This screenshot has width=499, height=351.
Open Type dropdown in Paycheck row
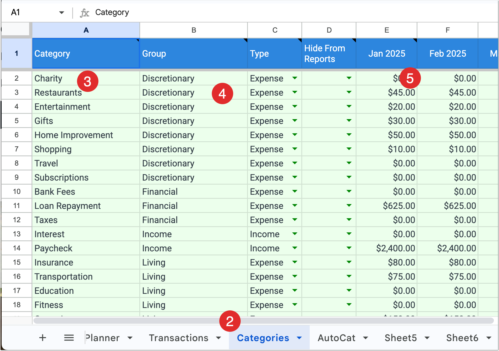(x=295, y=248)
